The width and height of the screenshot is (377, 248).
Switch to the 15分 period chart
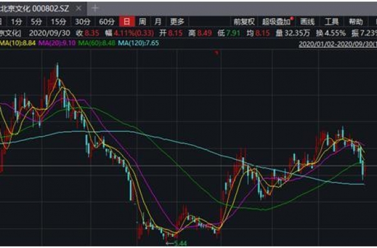(x=58, y=22)
